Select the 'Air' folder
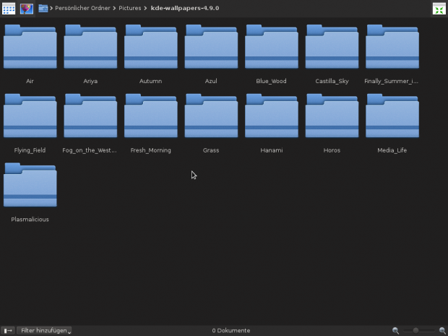Viewport: 448px width, 336px height. [30, 48]
